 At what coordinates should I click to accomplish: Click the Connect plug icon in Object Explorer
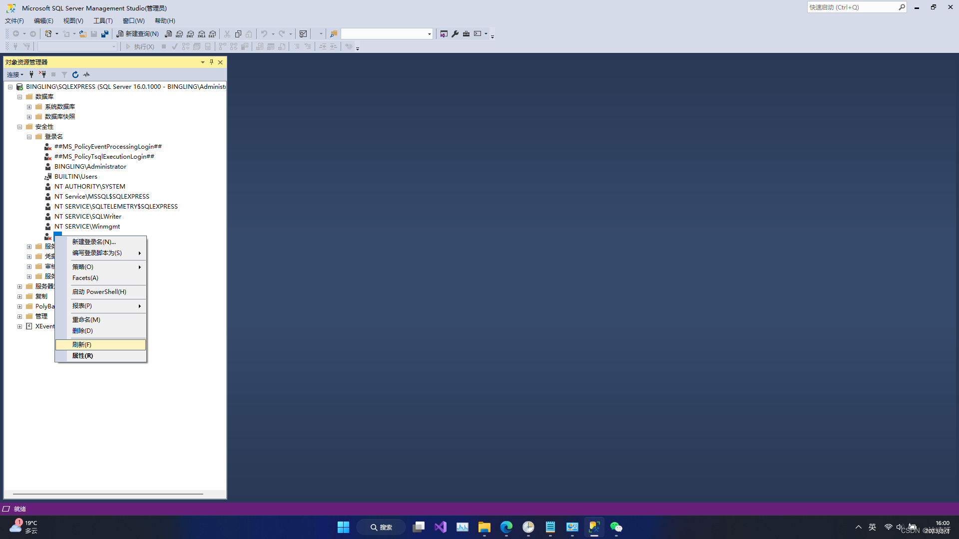(x=31, y=74)
